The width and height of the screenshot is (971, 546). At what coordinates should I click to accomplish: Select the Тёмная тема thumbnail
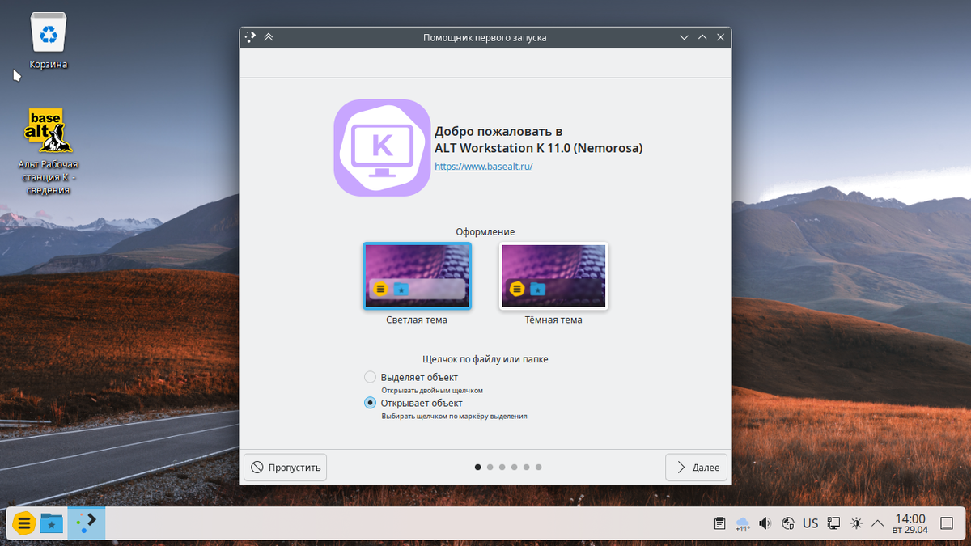click(553, 276)
